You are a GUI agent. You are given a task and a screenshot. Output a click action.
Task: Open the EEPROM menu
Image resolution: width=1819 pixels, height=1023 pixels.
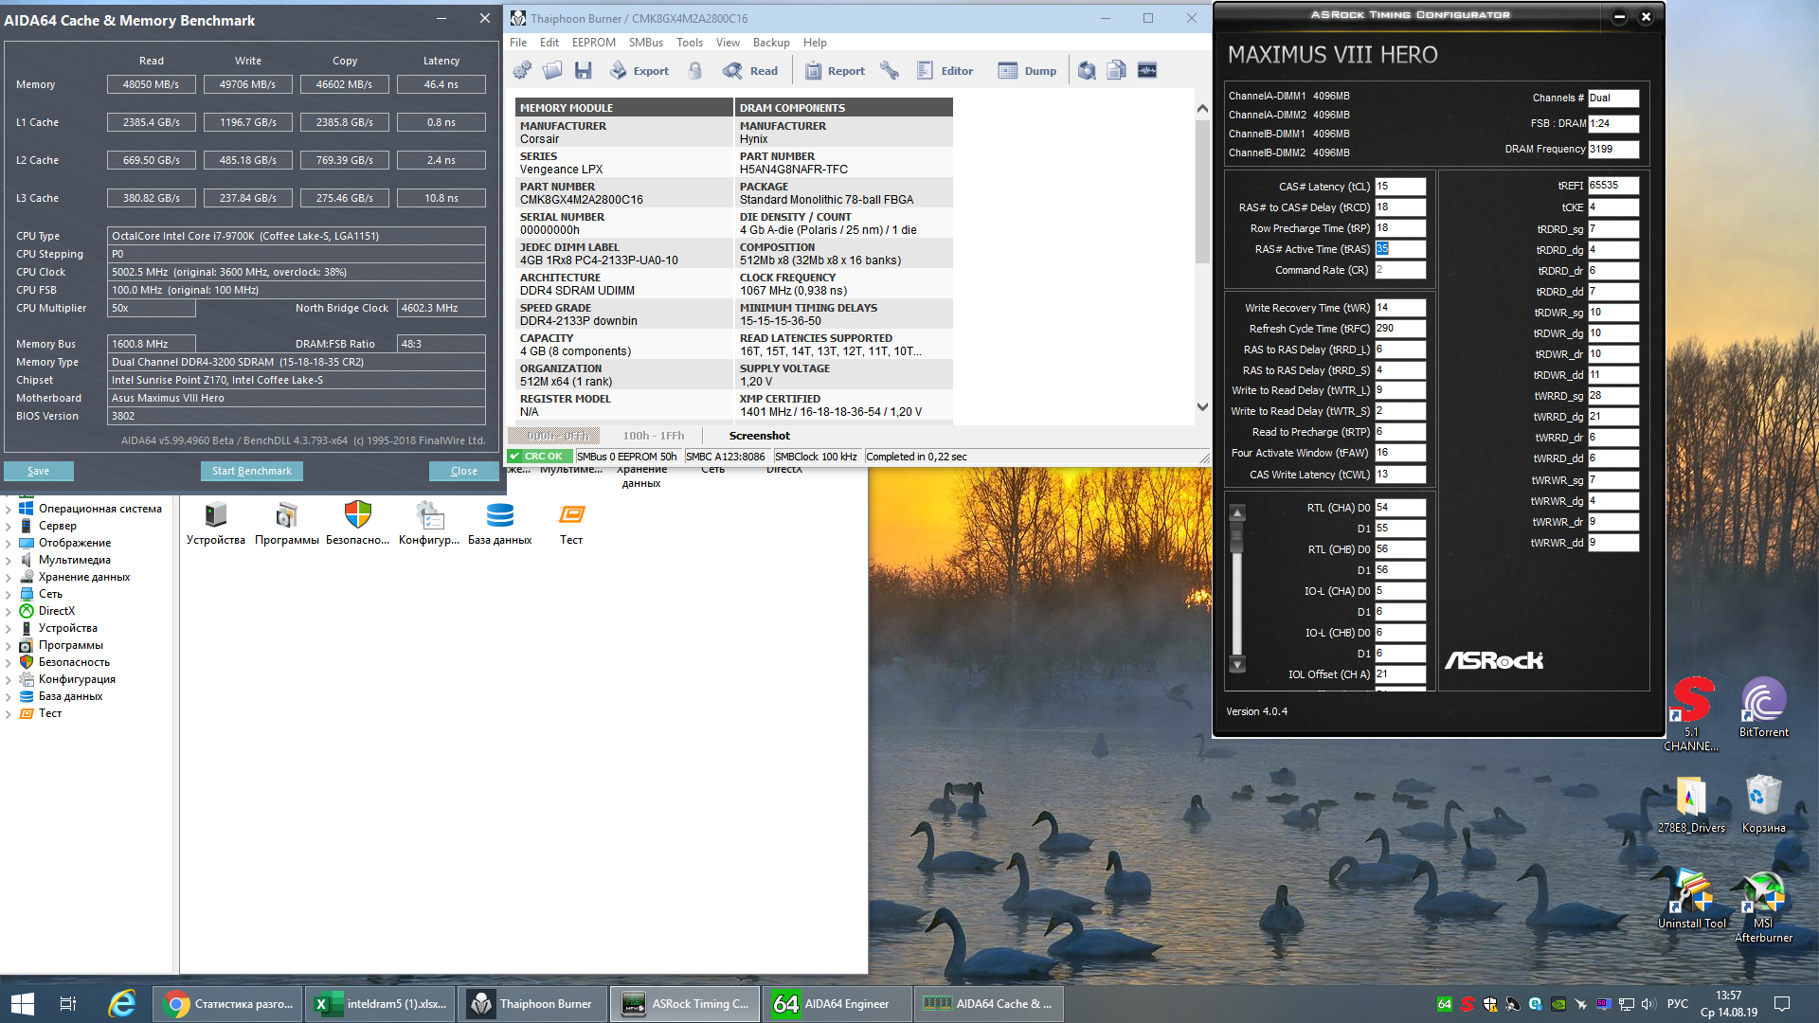pos(593,43)
